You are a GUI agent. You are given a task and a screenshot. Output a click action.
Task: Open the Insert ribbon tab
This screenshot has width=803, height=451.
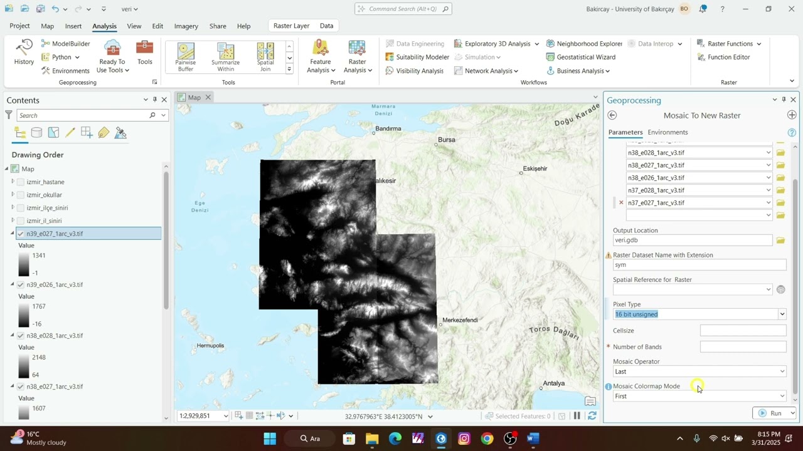point(73,26)
